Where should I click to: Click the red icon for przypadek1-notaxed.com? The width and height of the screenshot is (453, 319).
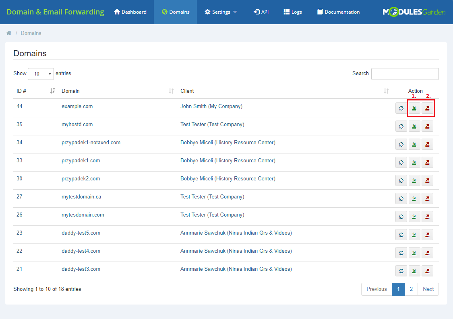(x=427, y=144)
